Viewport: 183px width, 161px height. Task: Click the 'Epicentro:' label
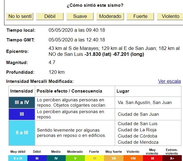(x=17, y=51)
